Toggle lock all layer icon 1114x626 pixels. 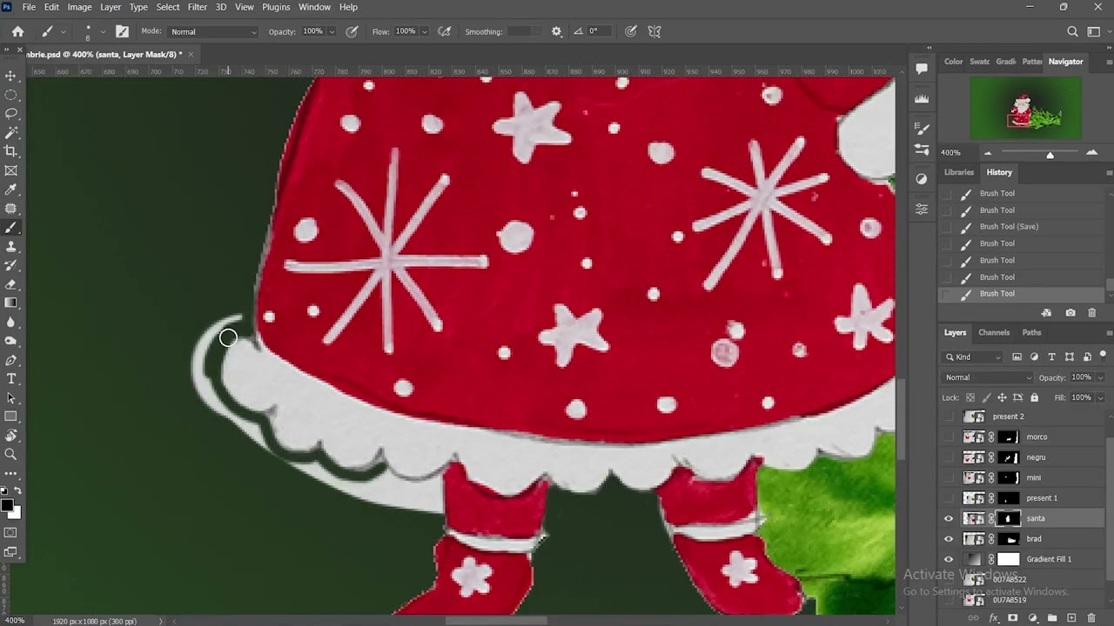pyautogui.click(x=1034, y=397)
